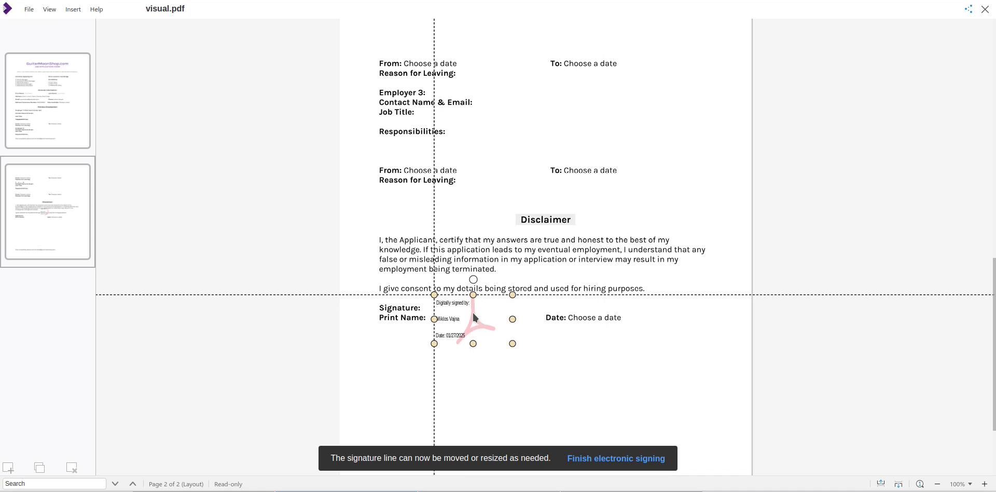Click the bottom-middle signature resize handle
Screen dimensions: 996x492
click(x=473, y=344)
